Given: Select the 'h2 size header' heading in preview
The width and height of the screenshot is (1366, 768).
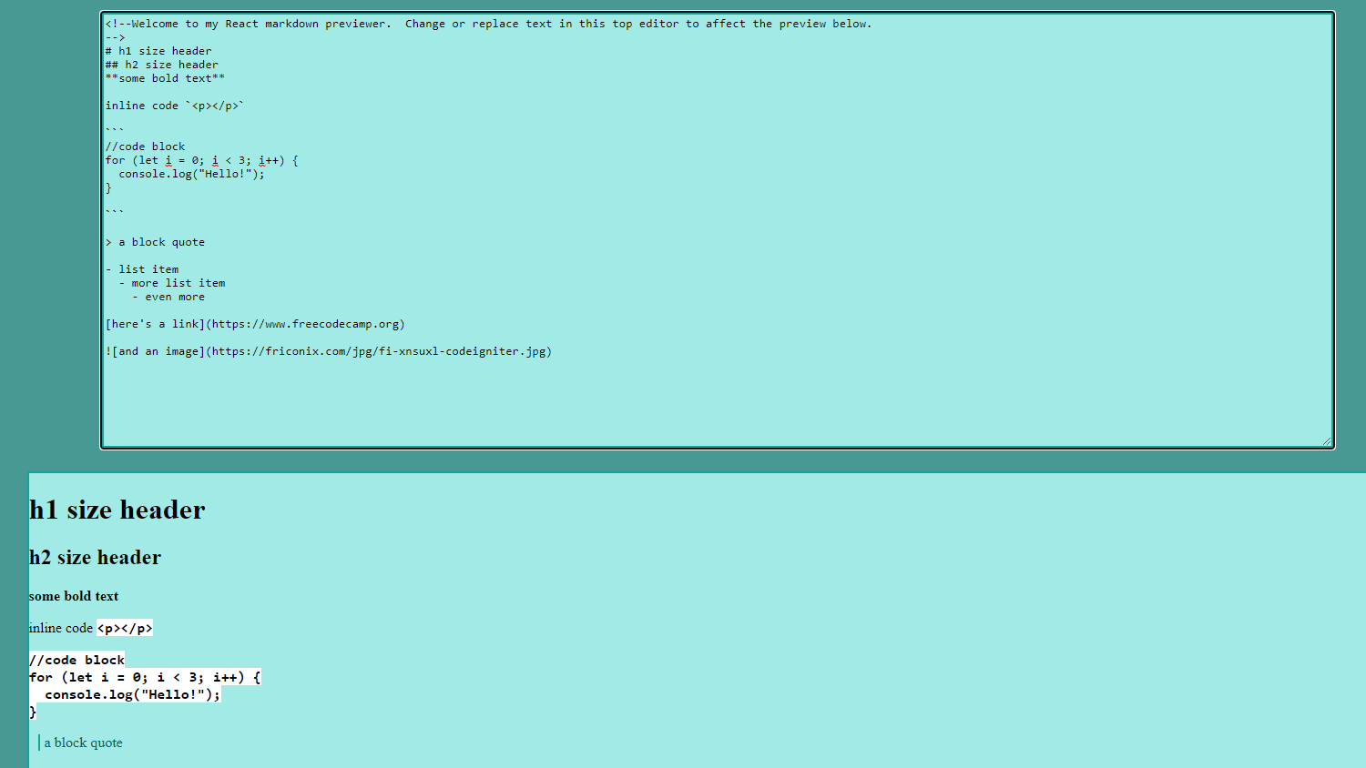Looking at the screenshot, I should (95, 557).
